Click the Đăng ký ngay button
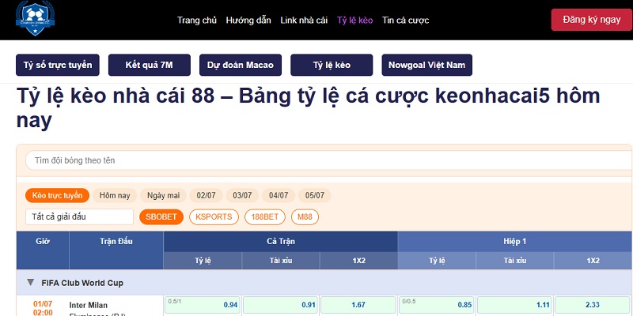This screenshot has height=316, width=633. pos(592,20)
